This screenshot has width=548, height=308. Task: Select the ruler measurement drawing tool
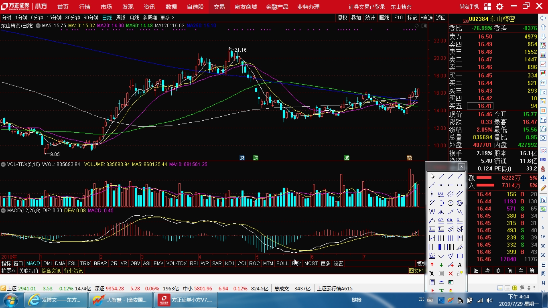tap(441, 282)
